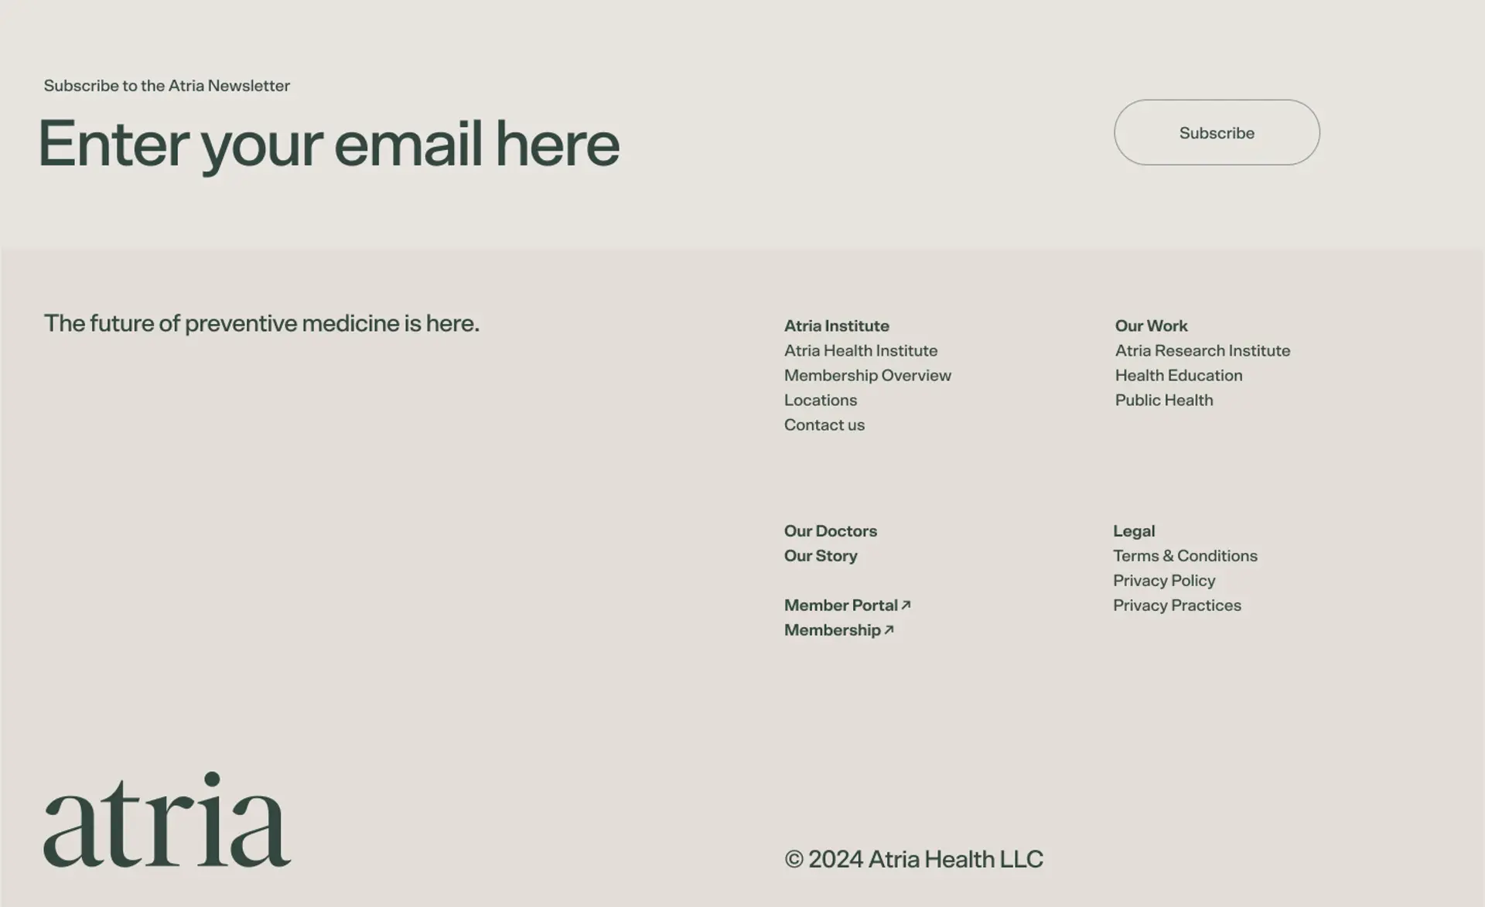Image resolution: width=1485 pixels, height=907 pixels.
Task: Click the Legal heading
Action: click(x=1134, y=531)
